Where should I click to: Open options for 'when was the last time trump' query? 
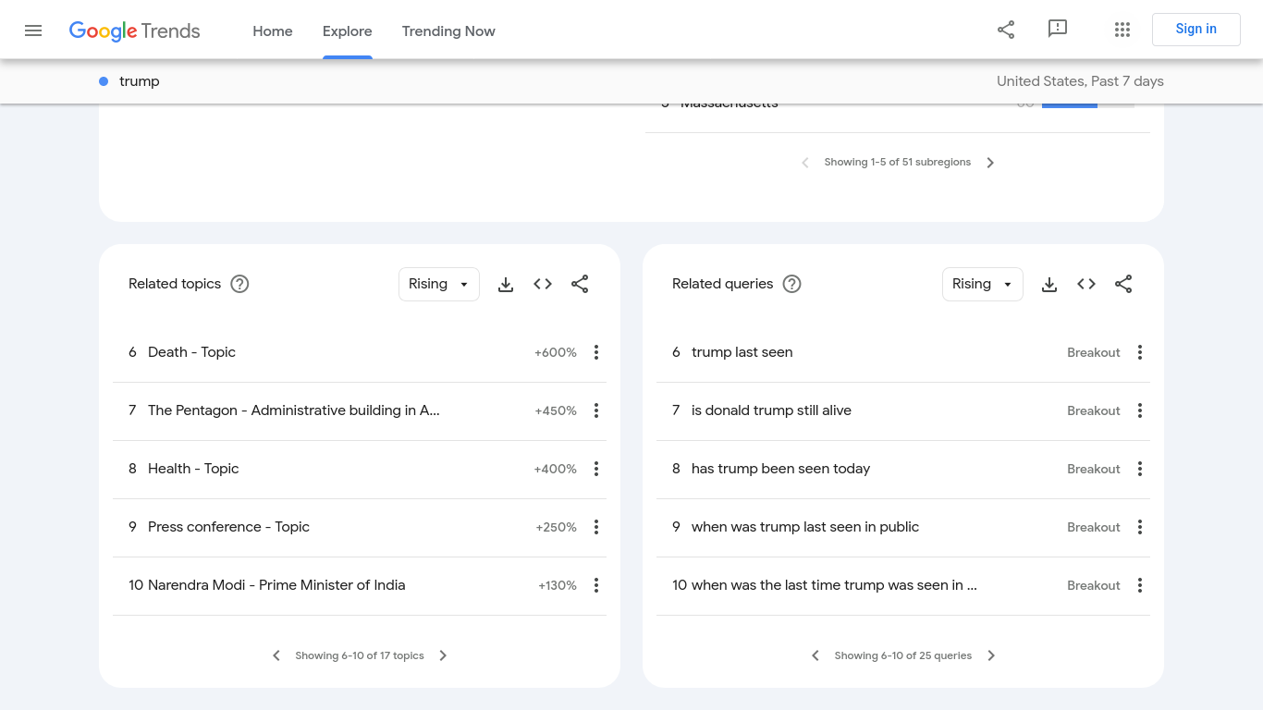point(1140,585)
